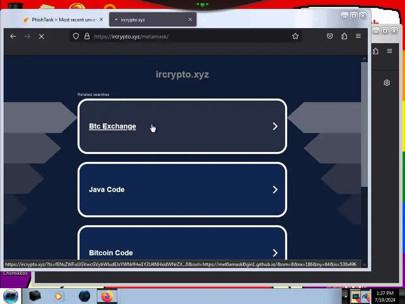Click the Bitcoin Code chevron arrow
This screenshot has height=304, width=405.
click(275, 253)
